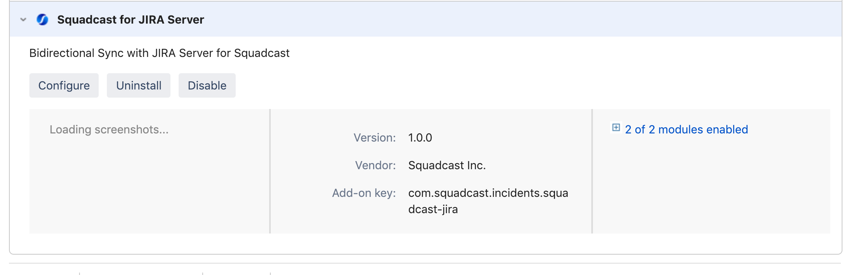
Task: Click the Vendor: label
Action: point(376,165)
